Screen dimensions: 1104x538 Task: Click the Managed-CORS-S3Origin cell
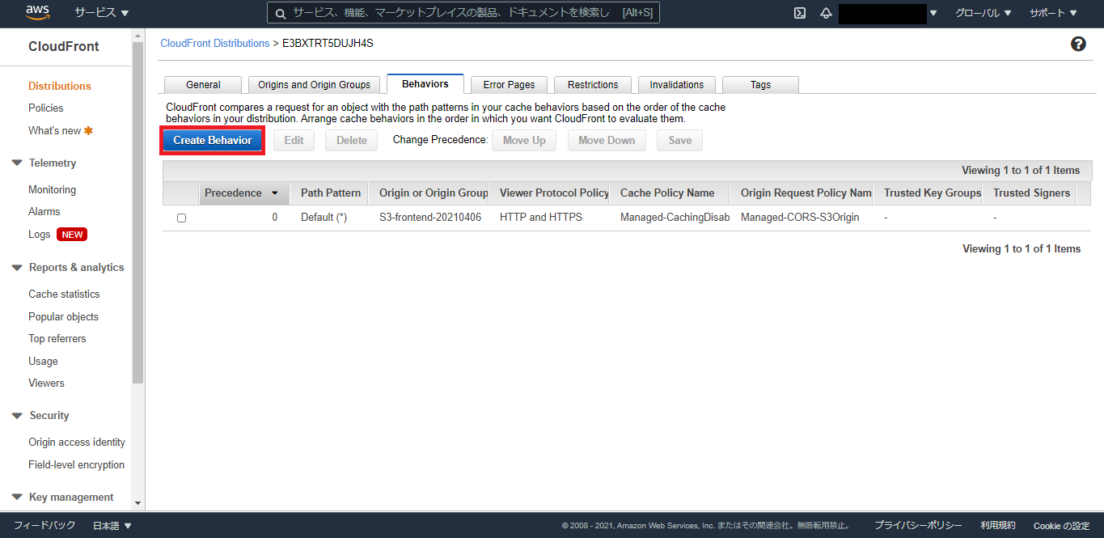tap(800, 218)
